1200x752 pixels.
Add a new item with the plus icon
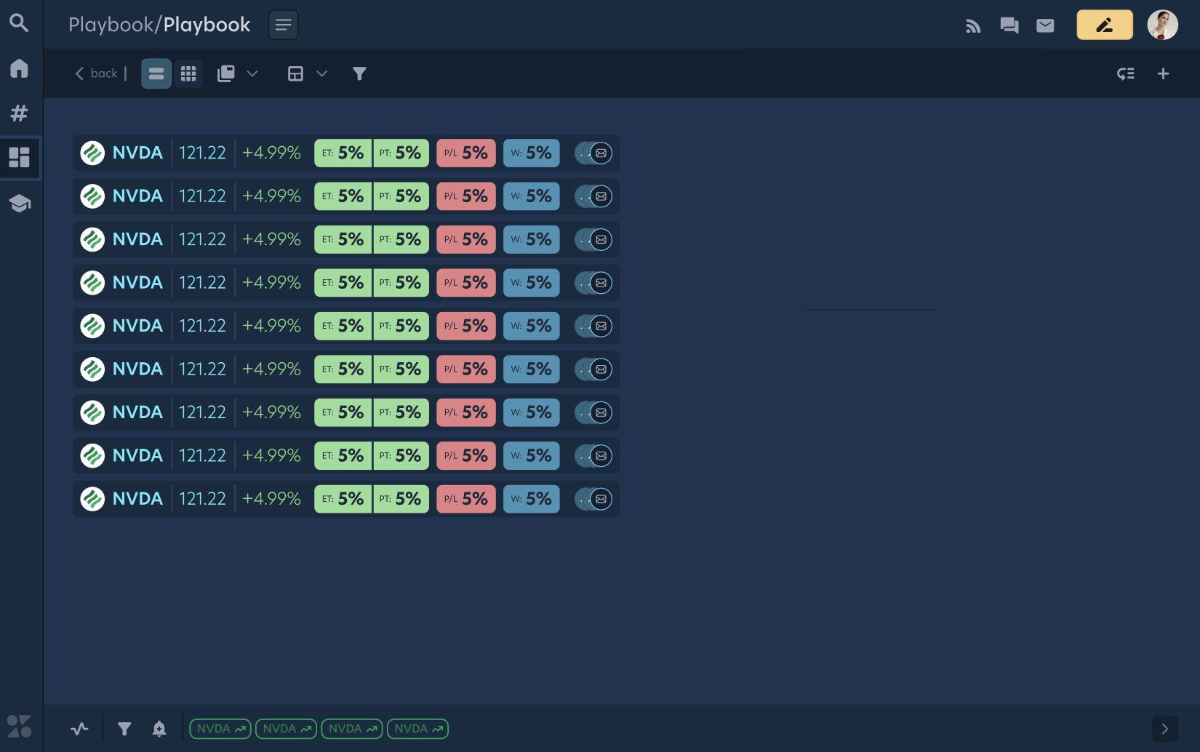1163,73
